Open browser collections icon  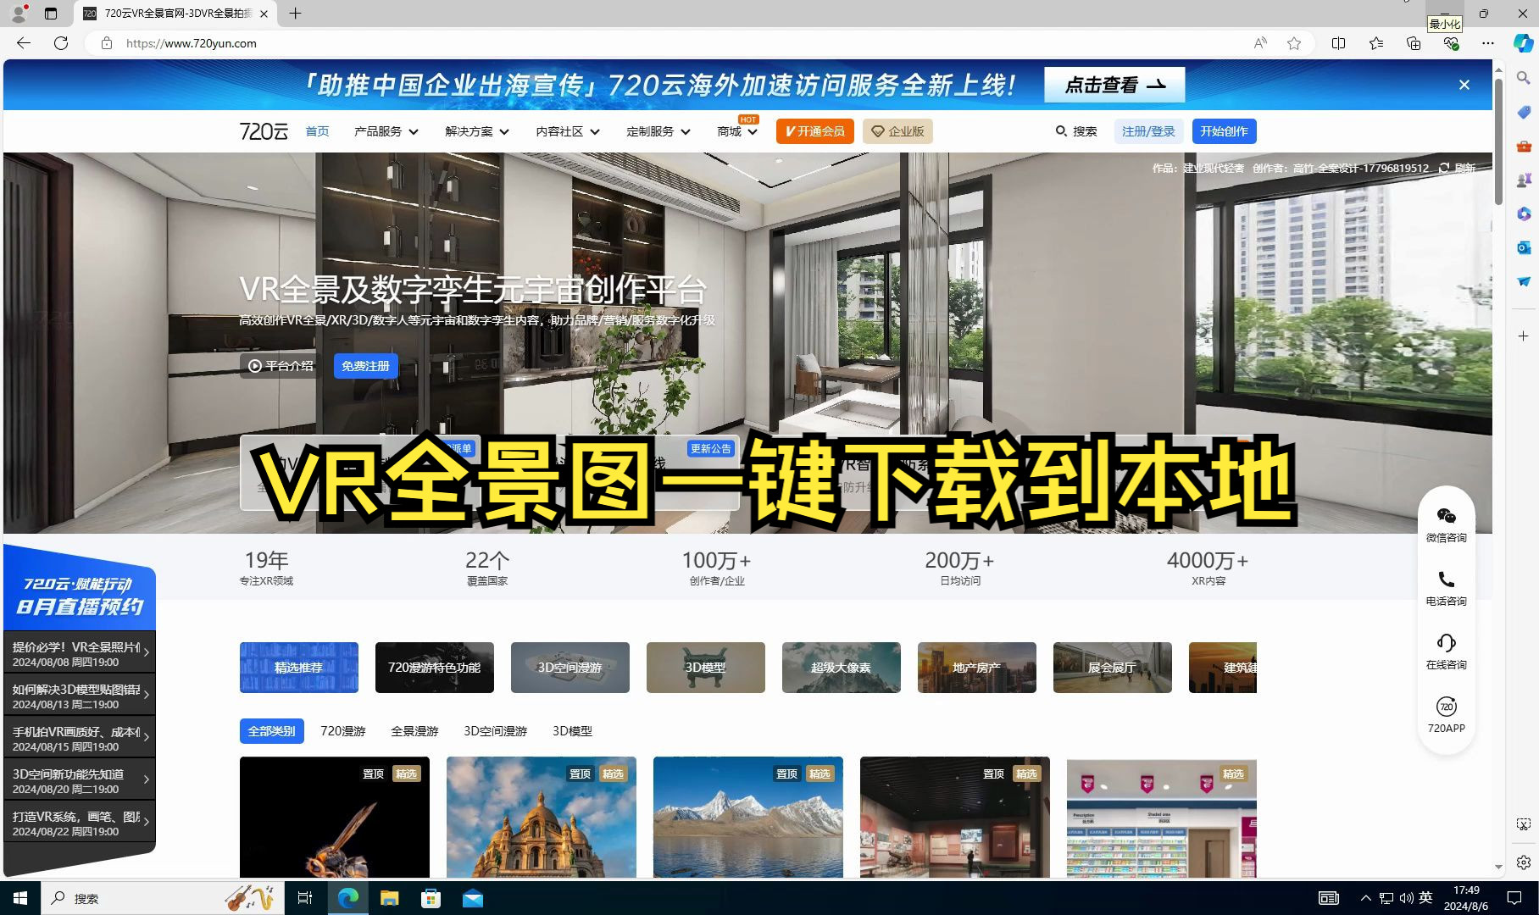(x=1413, y=43)
